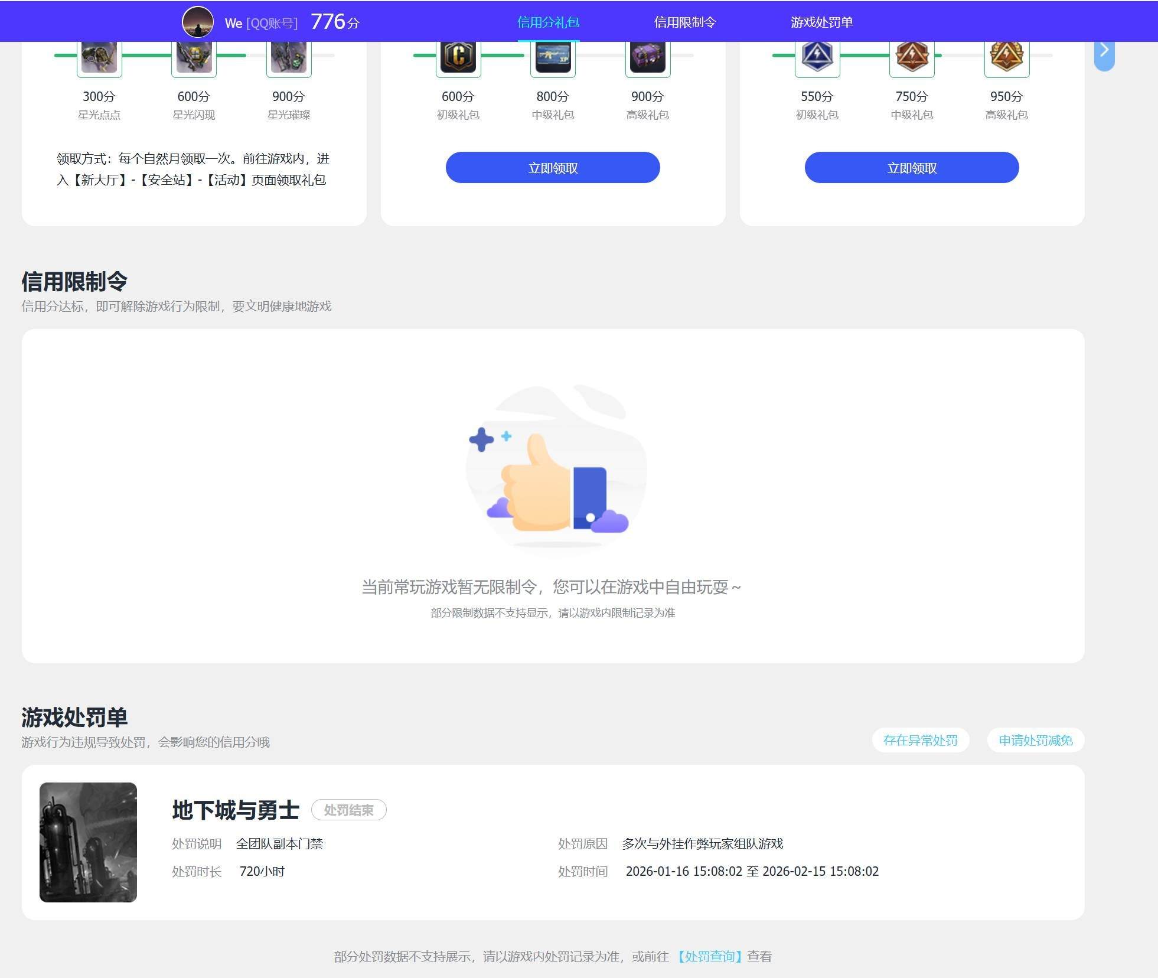Image resolution: width=1158 pixels, height=978 pixels.
Task: Click the 信用限制令 section heading
Action: (x=74, y=282)
